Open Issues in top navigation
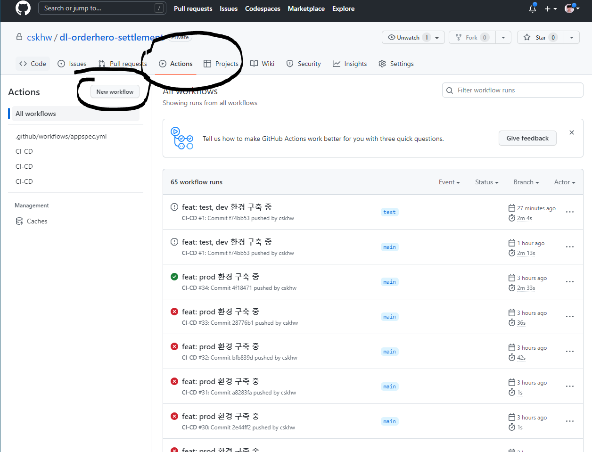592x452 pixels. pos(229,8)
